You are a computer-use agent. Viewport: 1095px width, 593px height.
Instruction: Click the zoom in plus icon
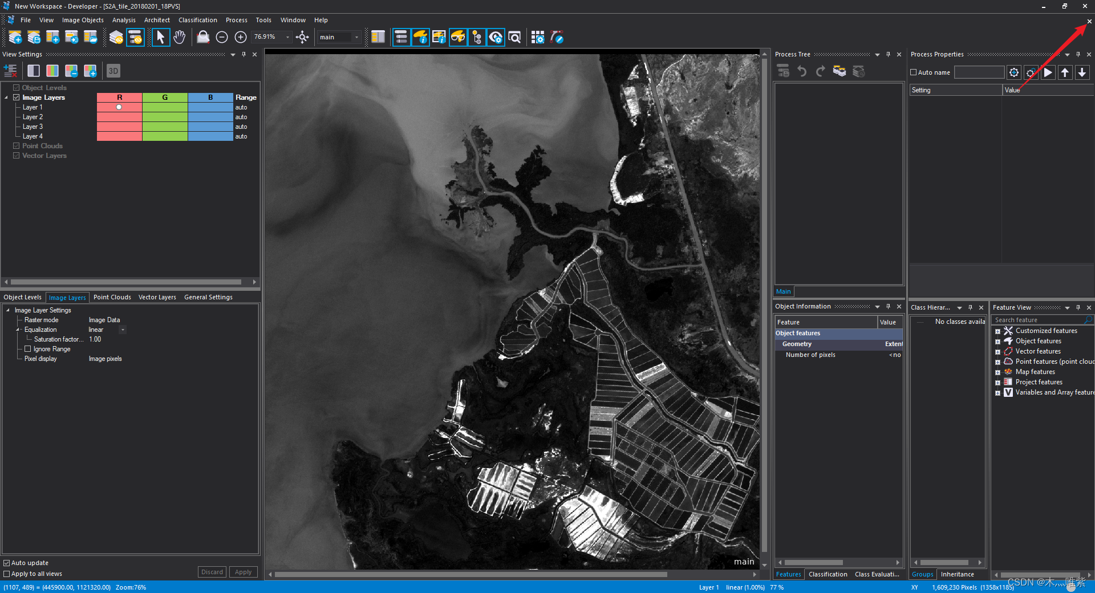241,38
